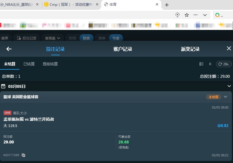
Task: Click match title 孟菲斯灰熊 vs 波特兰开拓者
Action: [x=29, y=119]
